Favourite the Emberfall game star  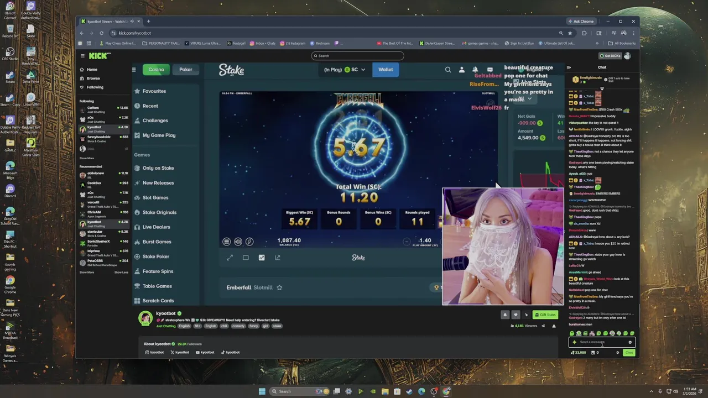point(279,287)
